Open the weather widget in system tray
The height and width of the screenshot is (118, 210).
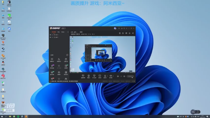point(179,117)
